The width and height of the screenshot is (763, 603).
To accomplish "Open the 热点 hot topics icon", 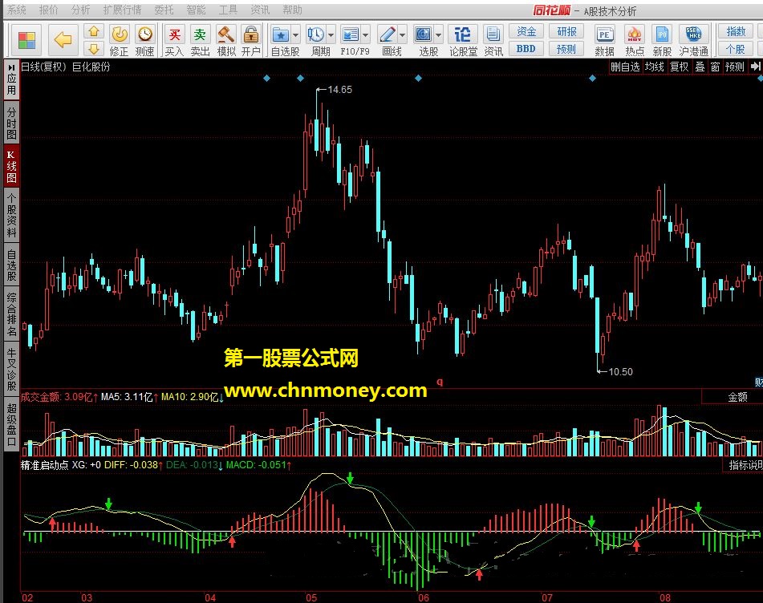I will [x=635, y=40].
